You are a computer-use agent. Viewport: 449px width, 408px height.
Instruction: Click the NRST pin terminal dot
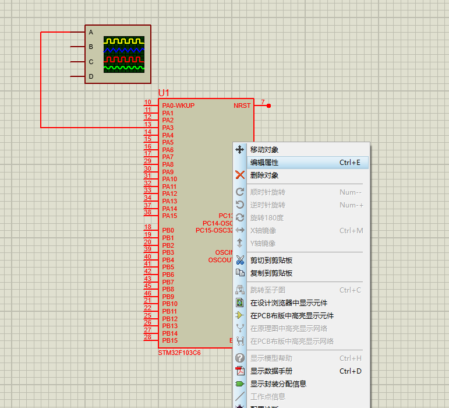[268, 106]
